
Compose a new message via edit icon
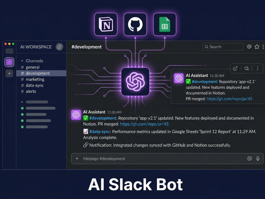click(59, 47)
